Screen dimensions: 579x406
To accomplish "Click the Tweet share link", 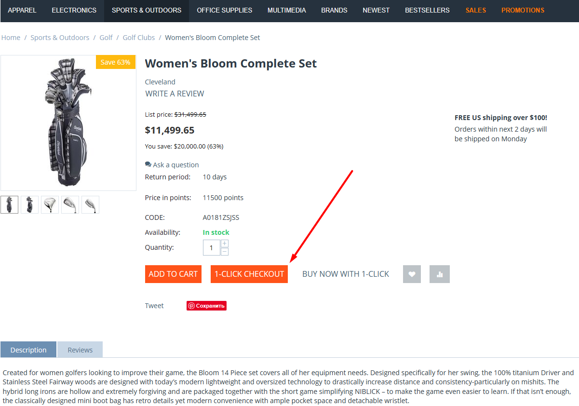I will [154, 306].
